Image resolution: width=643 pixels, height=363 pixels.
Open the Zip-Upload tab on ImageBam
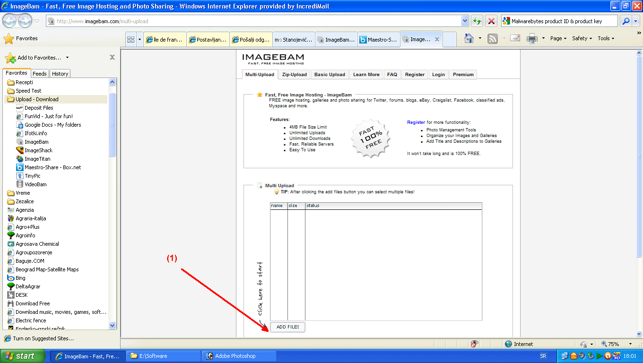point(294,75)
